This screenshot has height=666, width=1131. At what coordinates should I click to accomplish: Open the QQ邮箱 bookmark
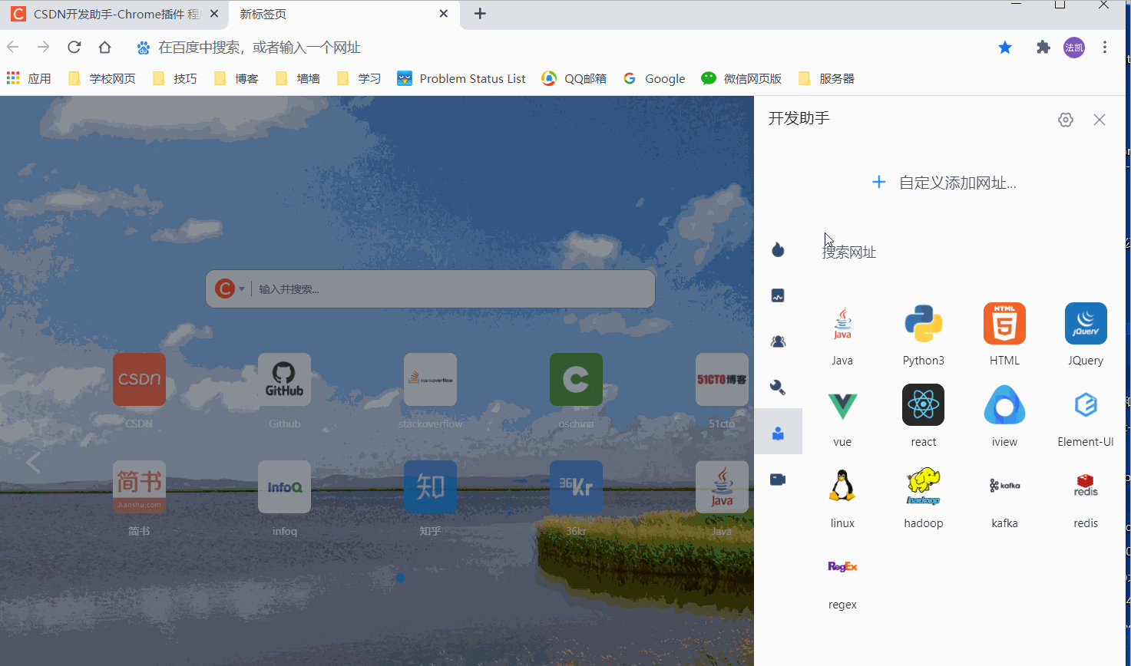point(574,78)
